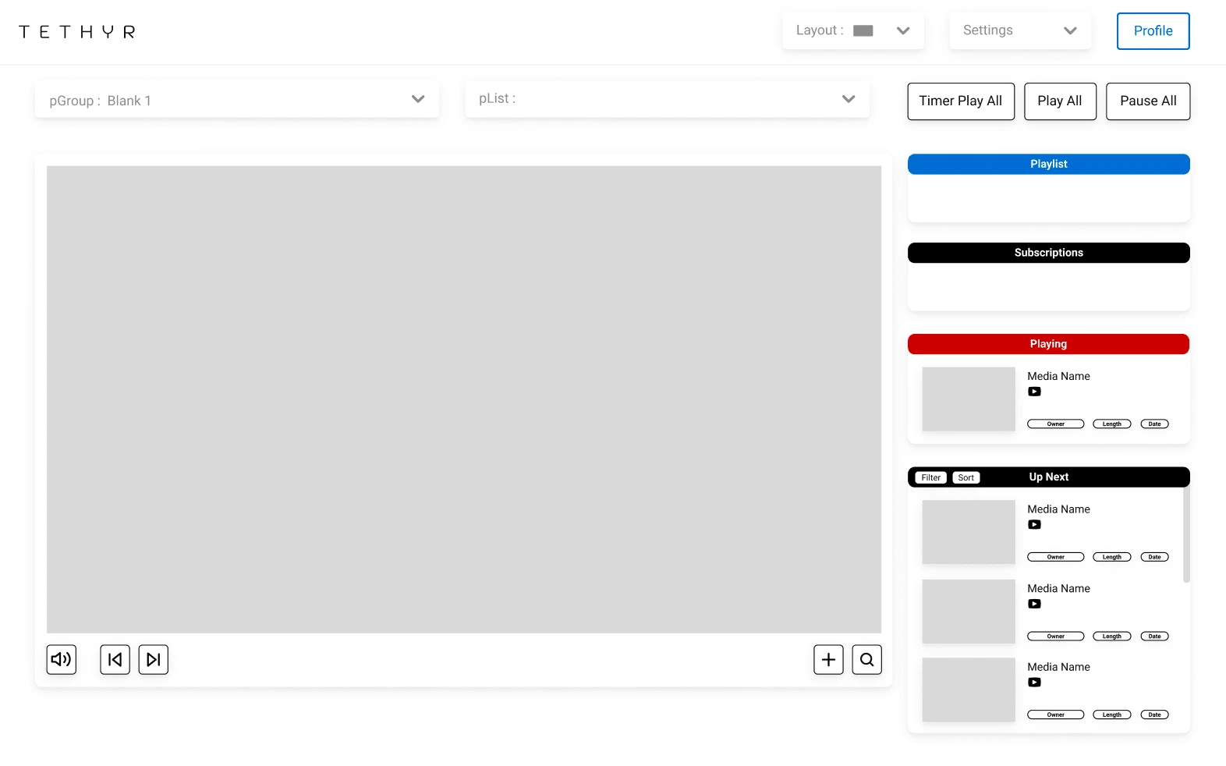Click third Up Next item YouTube icon
The image size is (1226, 766).
pyautogui.click(x=1034, y=683)
